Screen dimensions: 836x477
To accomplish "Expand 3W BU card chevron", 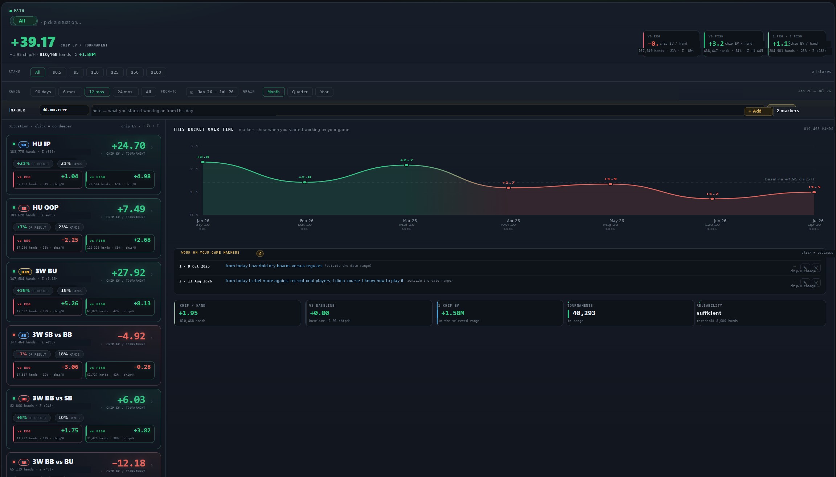I will pos(152,274).
